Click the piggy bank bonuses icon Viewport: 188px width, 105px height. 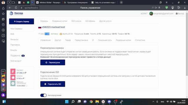click(x=13, y=77)
